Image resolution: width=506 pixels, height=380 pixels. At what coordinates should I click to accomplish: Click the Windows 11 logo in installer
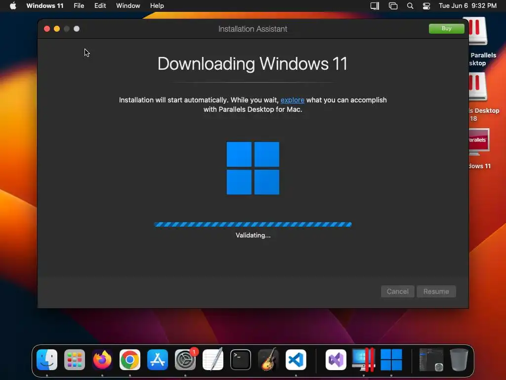253,168
